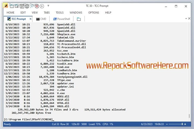The image size is (194, 129).
Task: Open the TOOLS menu
Action: (60, 13)
